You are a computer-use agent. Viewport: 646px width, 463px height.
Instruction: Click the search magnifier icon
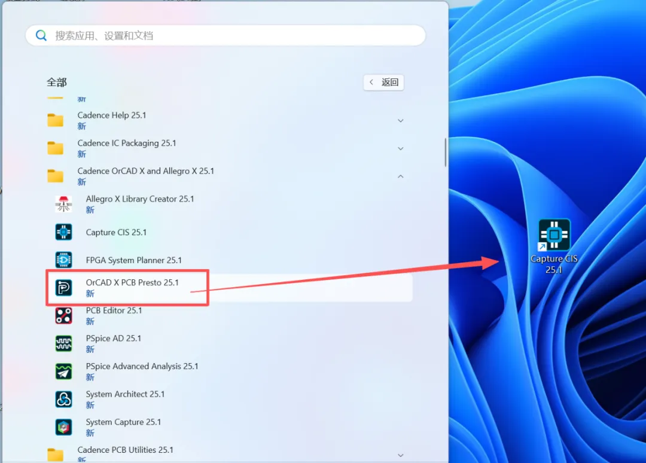click(41, 35)
